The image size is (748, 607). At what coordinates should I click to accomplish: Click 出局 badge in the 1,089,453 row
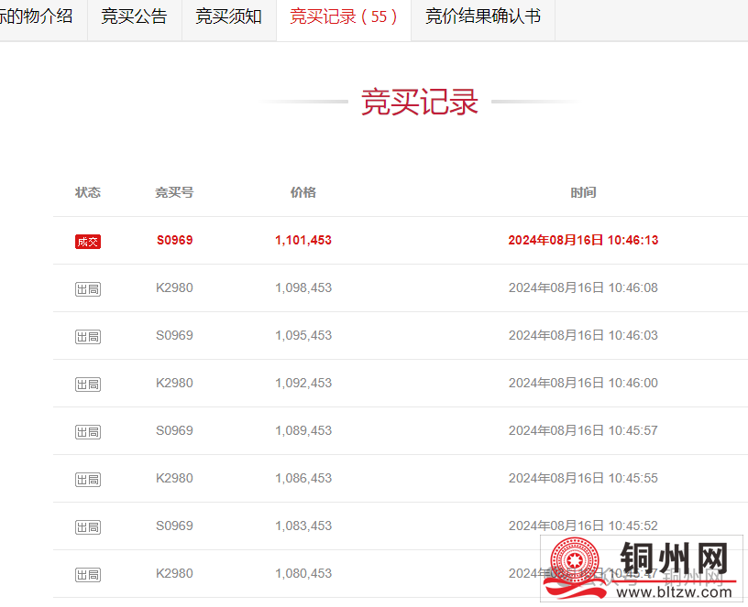coord(88,432)
